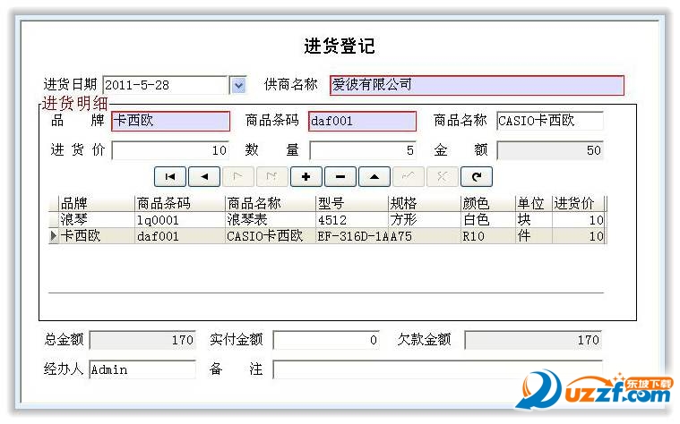Add new record with plus button

pos(306,177)
